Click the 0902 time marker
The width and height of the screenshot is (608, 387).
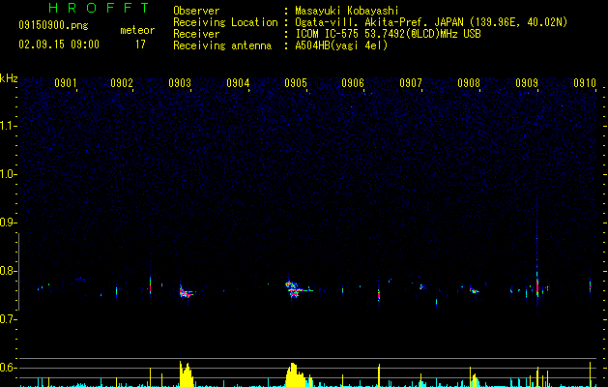click(x=122, y=83)
